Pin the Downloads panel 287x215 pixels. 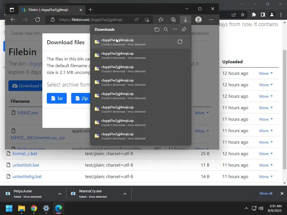click(x=184, y=29)
